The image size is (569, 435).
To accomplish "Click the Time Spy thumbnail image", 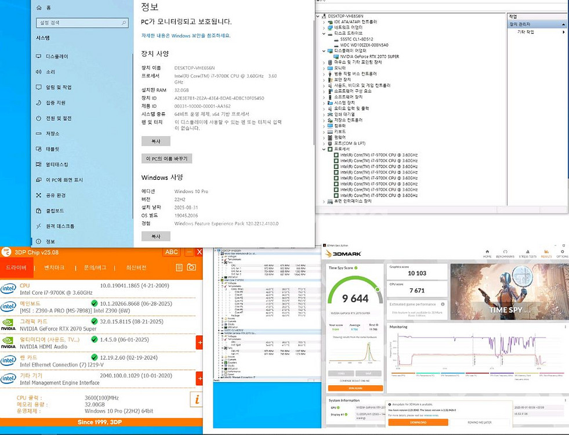I will pyautogui.click(x=509, y=292).
